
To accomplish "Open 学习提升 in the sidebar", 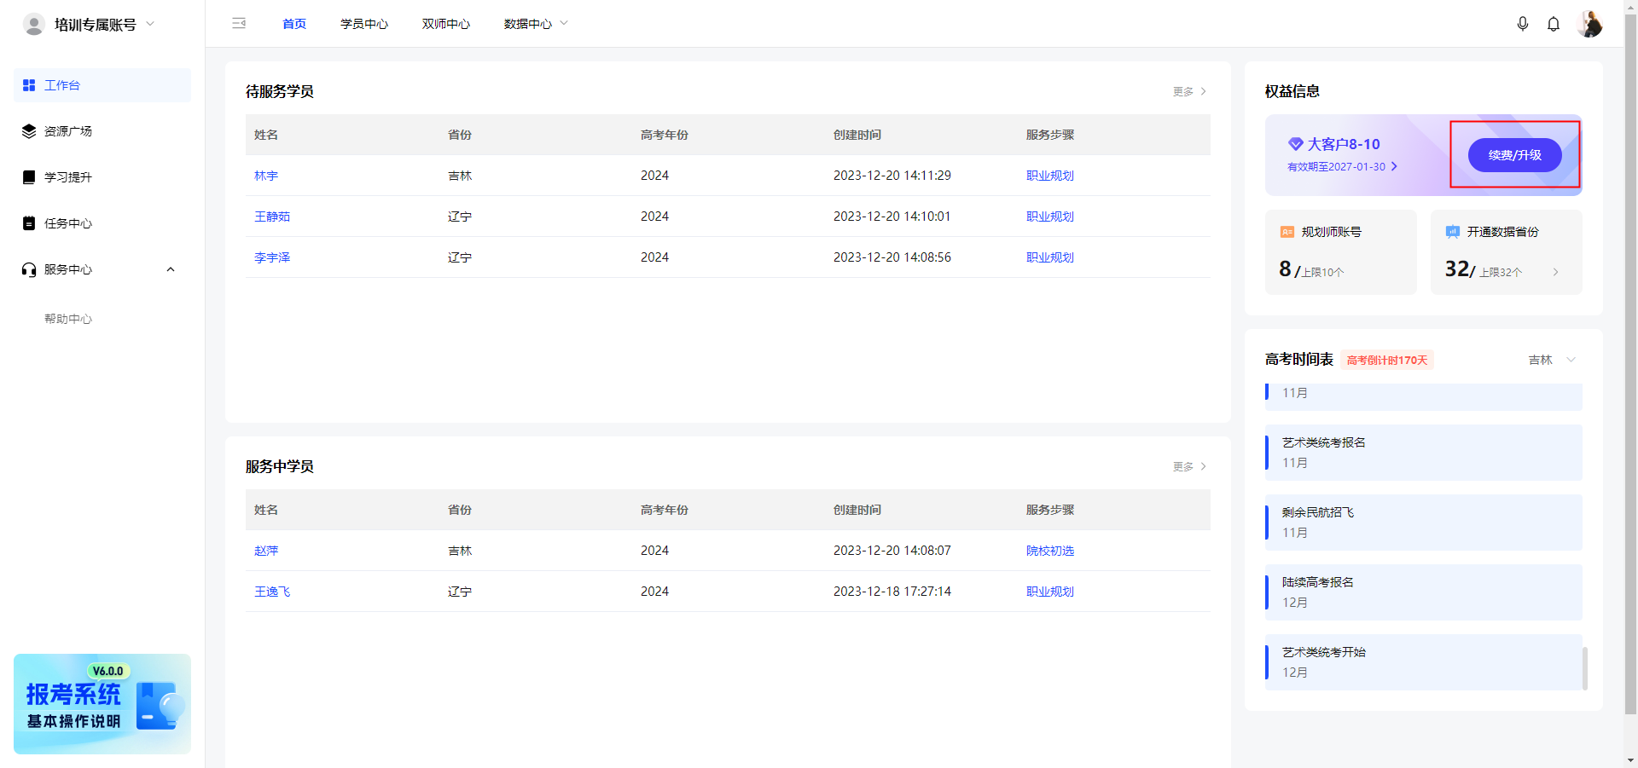I will tap(68, 176).
